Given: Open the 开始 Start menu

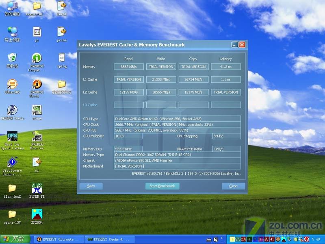Looking at the screenshot, I should click(x=15, y=239).
